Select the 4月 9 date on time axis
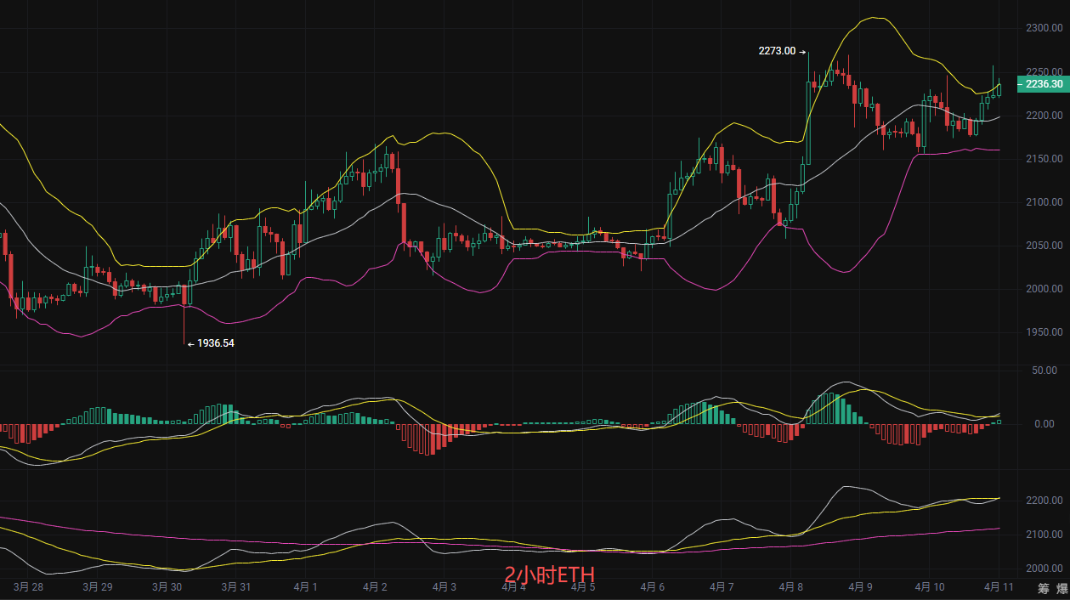The image size is (1070, 600). coord(860,587)
